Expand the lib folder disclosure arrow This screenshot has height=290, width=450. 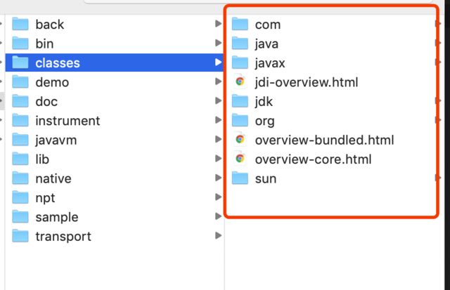pos(218,159)
